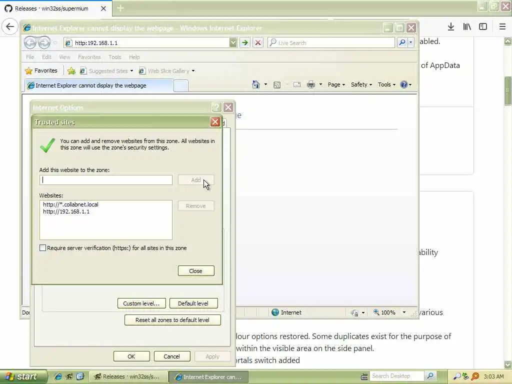This screenshot has width=512, height=384.
Task: Click the Home icon in IE command bar
Action: pyautogui.click(x=256, y=84)
